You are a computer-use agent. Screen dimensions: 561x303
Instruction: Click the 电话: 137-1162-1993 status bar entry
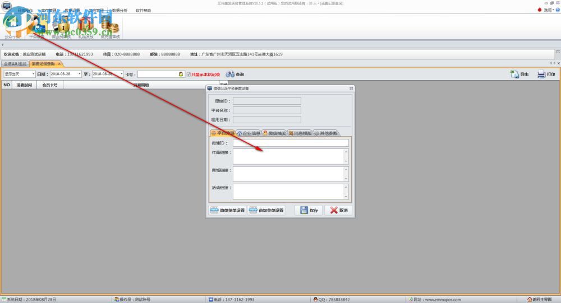[232, 300]
